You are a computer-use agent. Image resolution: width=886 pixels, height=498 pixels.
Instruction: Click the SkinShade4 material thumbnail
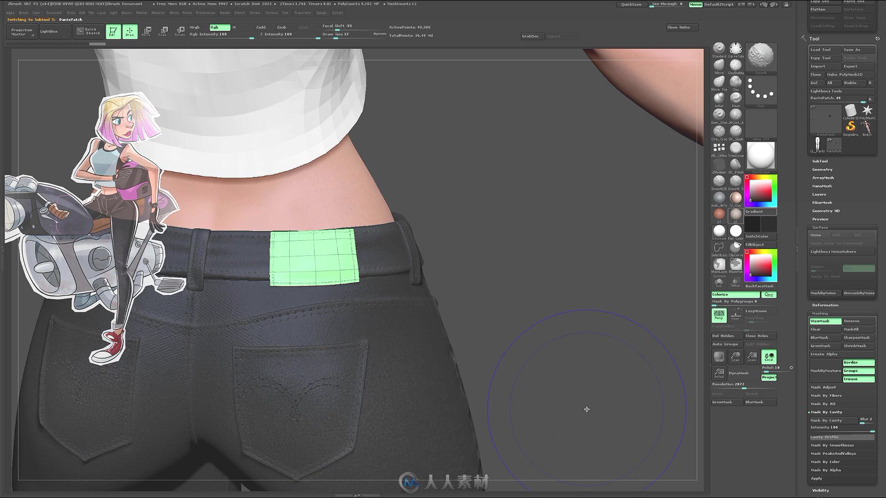coord(760,157)
